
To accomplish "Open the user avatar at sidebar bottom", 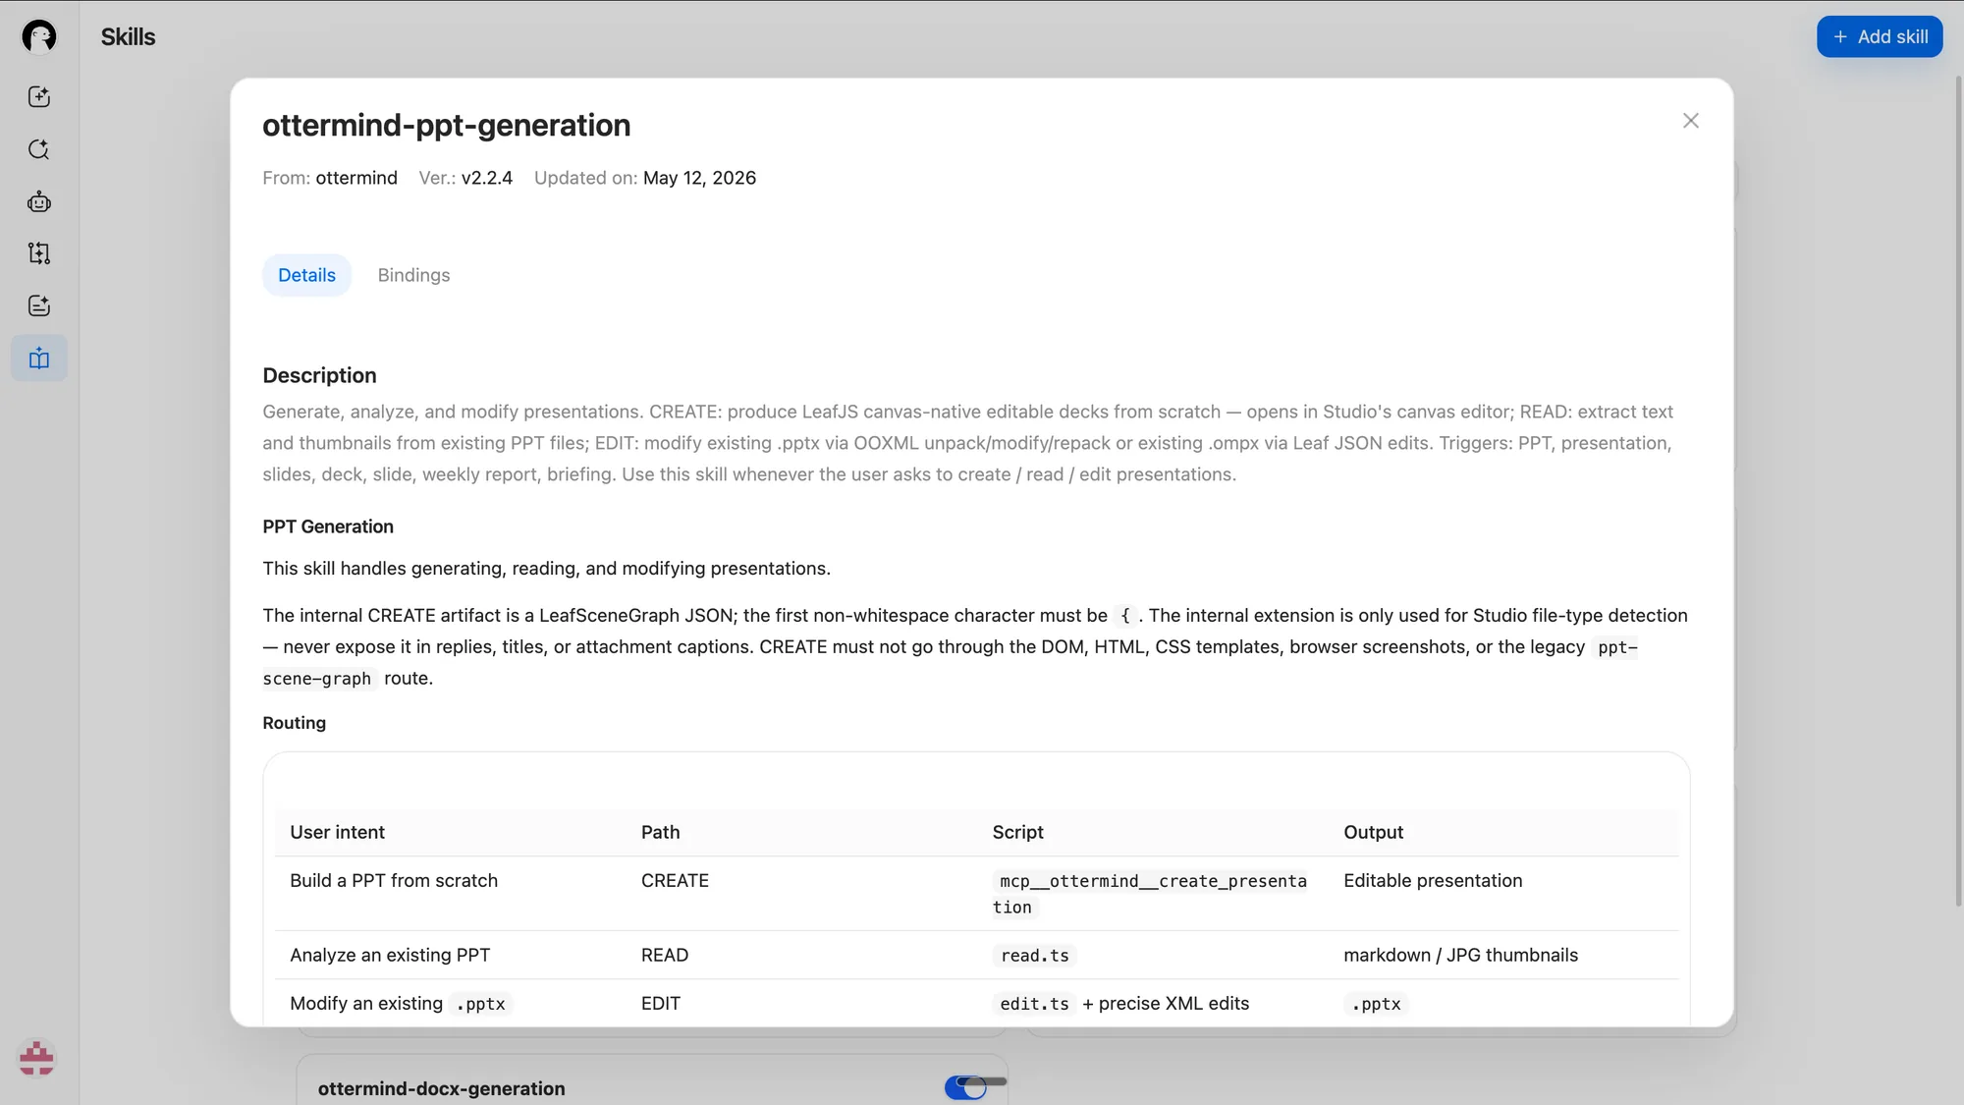I will [x=37, y=1058].
